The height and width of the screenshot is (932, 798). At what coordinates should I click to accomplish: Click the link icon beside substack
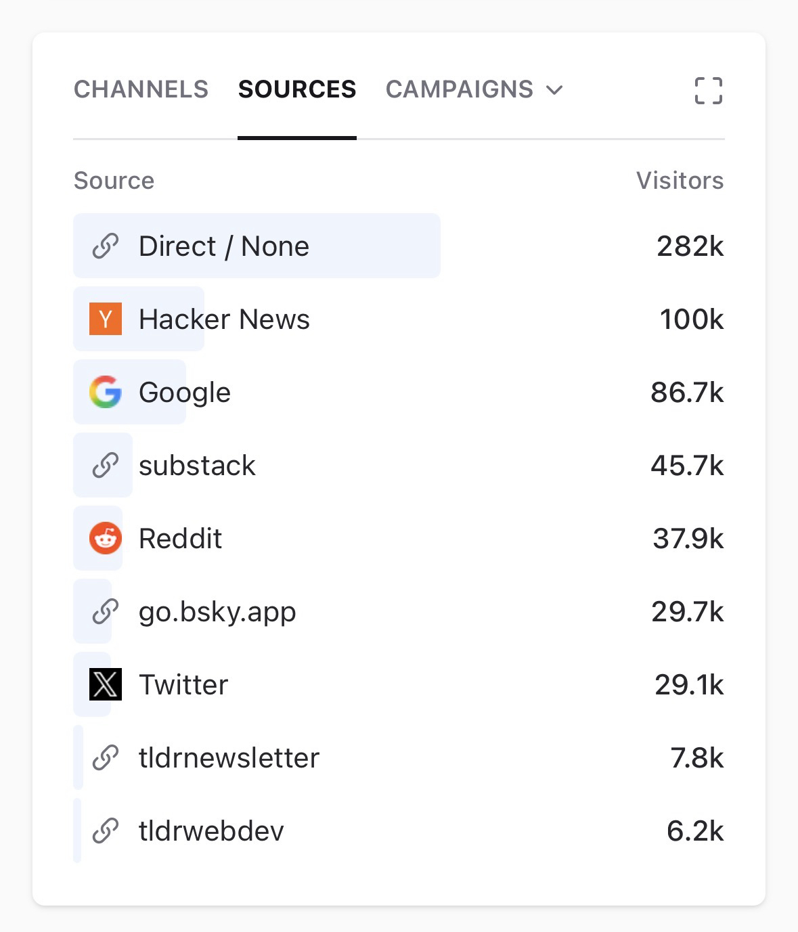coord(106,466)
